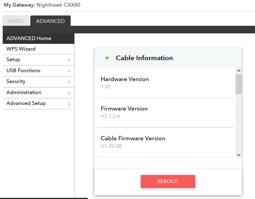Click the plus icon beside USB Functions
This screenshot has height=199, width=255.
69,71
